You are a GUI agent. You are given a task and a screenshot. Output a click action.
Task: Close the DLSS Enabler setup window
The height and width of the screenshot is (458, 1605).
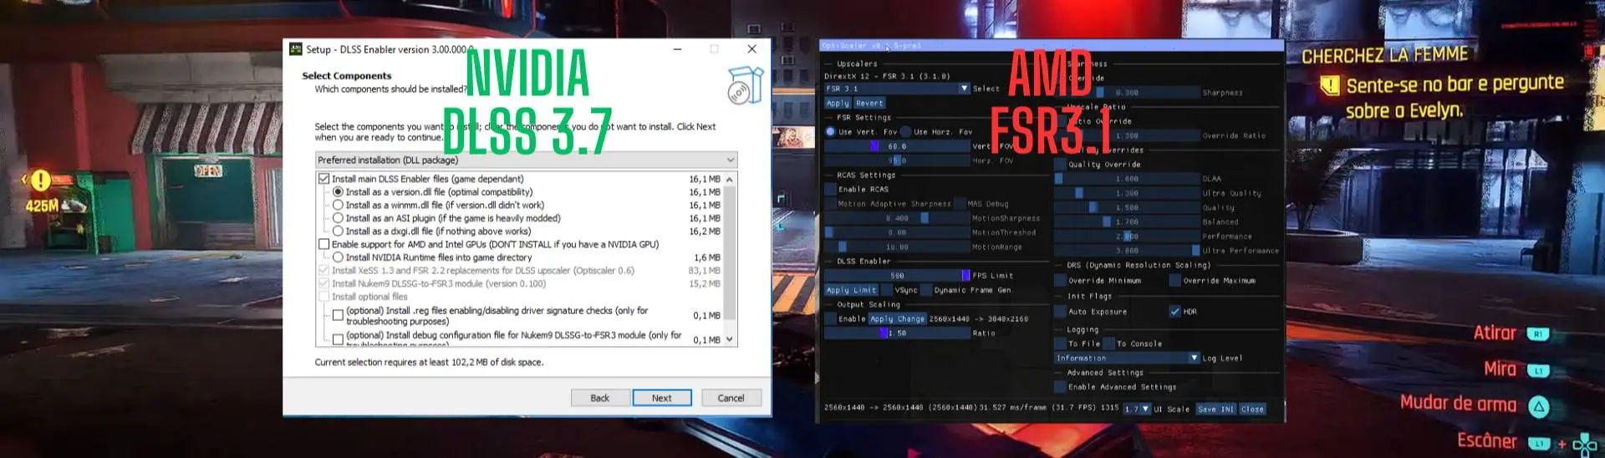click(x=752, y=49)
